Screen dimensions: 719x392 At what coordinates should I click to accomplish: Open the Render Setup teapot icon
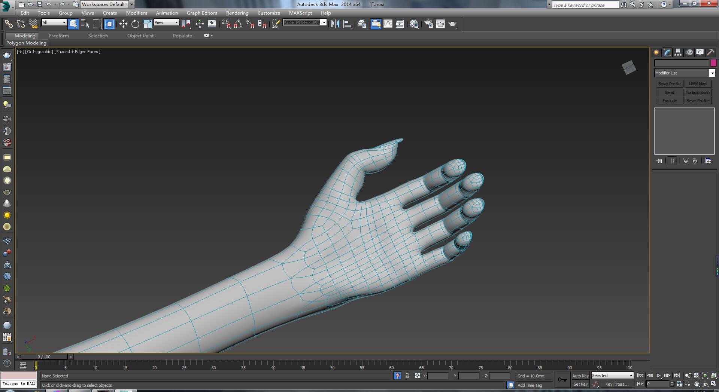coord(428,24)
